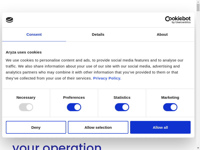The image size is (200, 150).
Task: Disable the Preferences cookies switch
Action: [x=74, y=107]
